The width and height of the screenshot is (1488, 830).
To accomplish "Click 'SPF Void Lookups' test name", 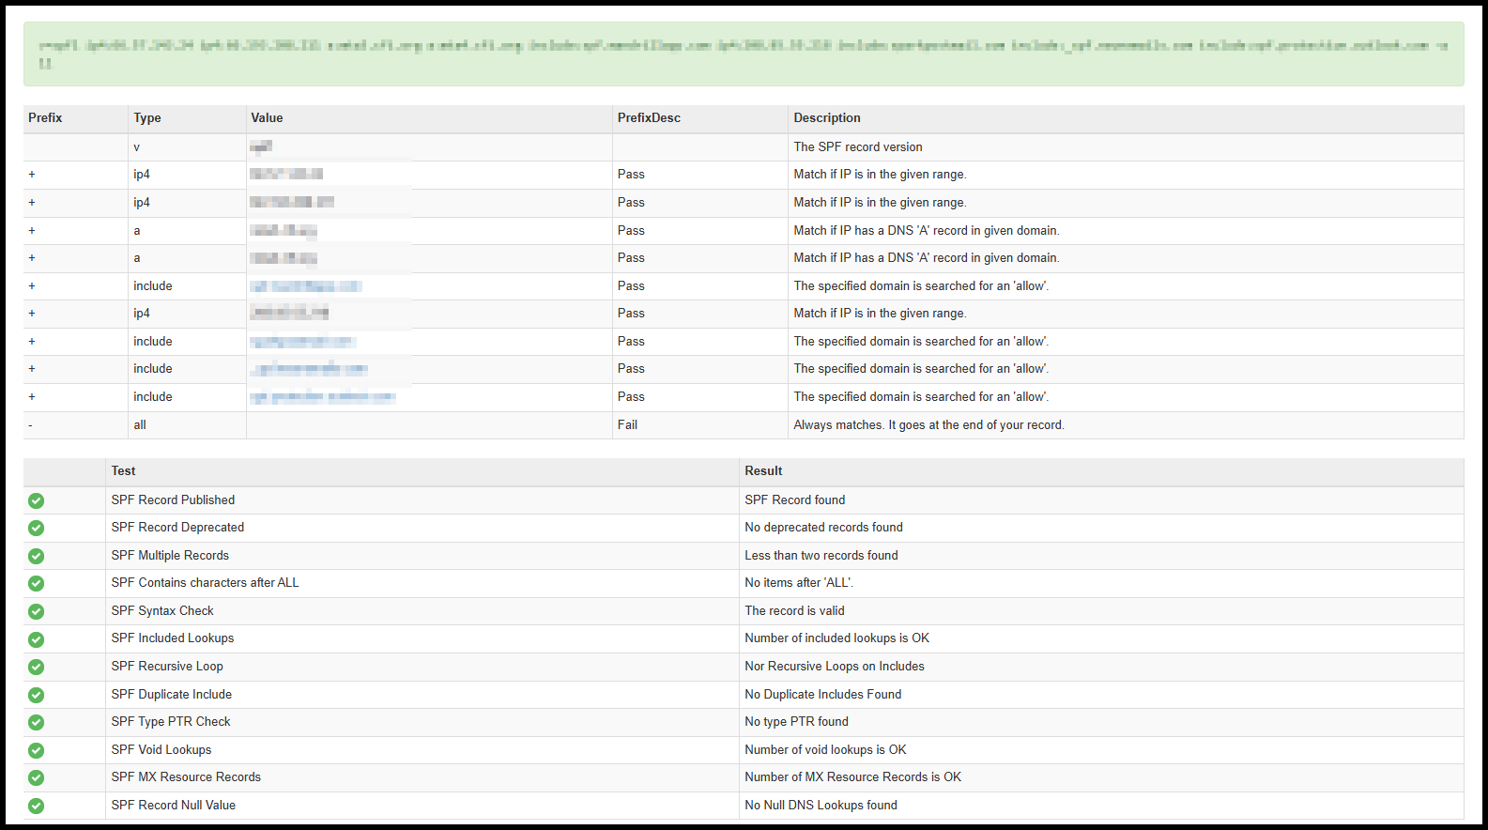I will [161, 749].
